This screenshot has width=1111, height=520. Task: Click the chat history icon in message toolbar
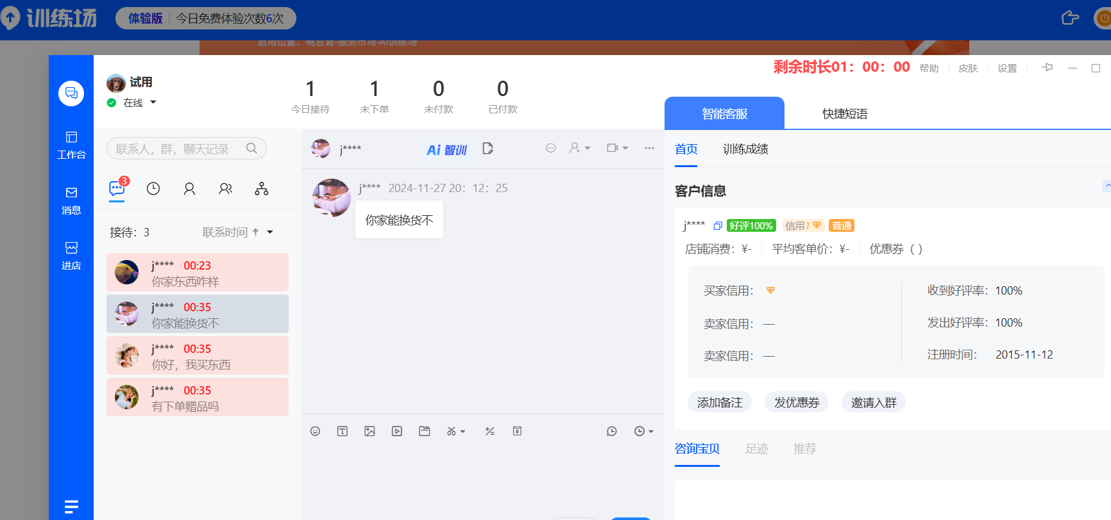[612, 431]
